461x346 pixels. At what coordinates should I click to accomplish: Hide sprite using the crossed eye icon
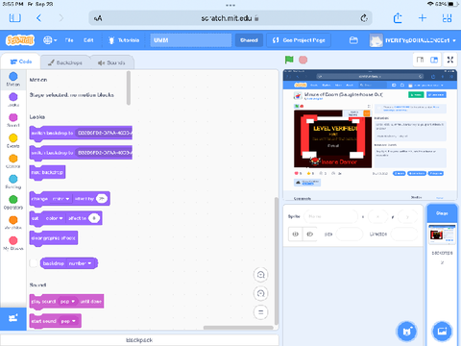coord(309,235)
